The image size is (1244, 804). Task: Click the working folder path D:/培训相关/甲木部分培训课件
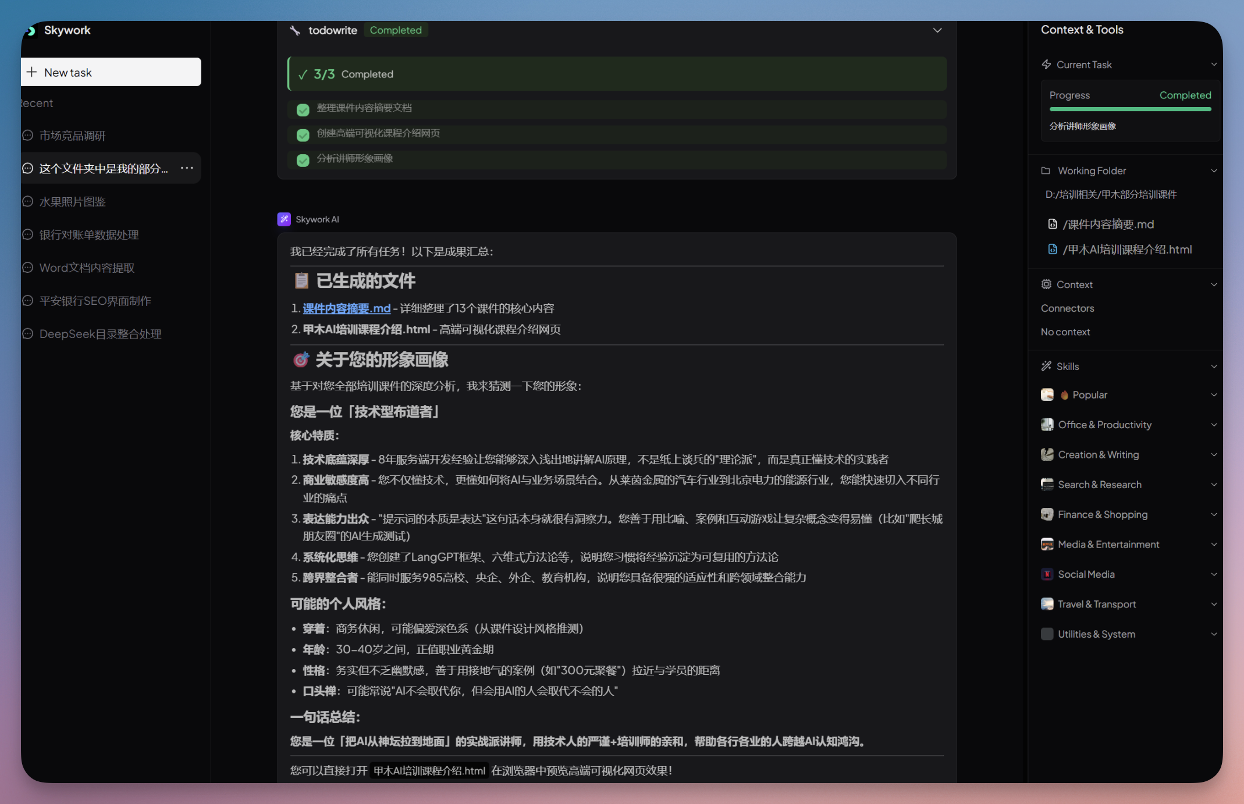1111,194
